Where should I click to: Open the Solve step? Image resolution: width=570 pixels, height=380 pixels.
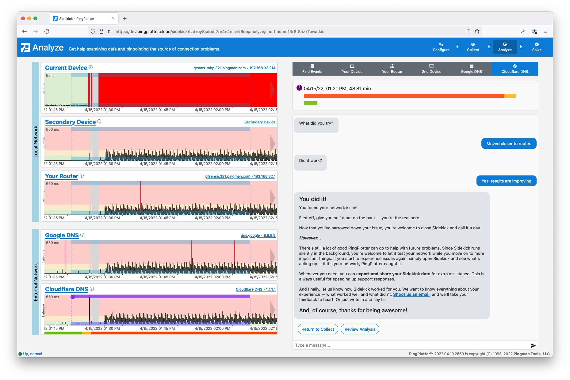tap(537, 47)
